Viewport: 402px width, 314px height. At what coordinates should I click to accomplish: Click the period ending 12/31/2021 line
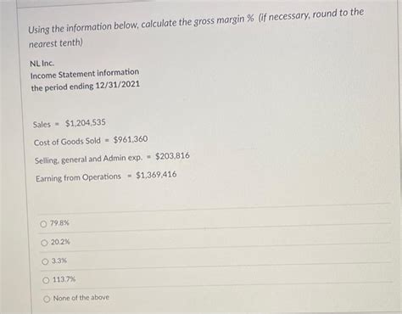(x=86, y=86)
